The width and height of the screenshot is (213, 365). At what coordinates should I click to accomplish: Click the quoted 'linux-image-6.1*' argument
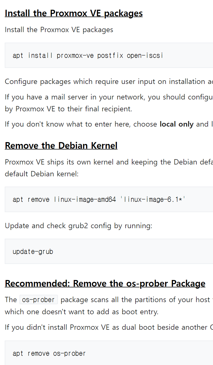pos(153,199)
